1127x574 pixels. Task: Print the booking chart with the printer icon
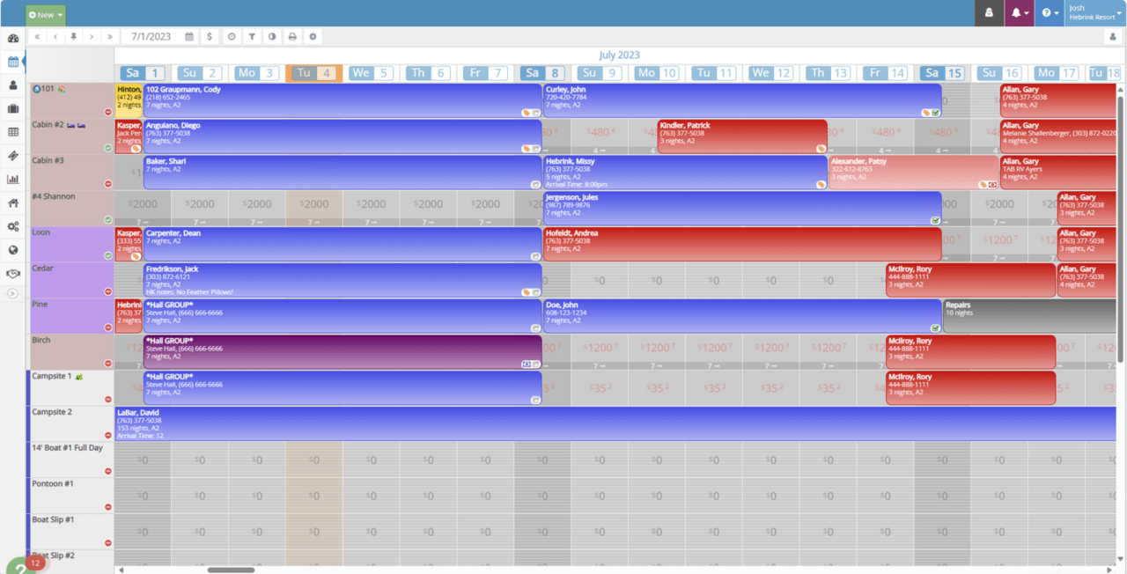click(x=293, y=36)
